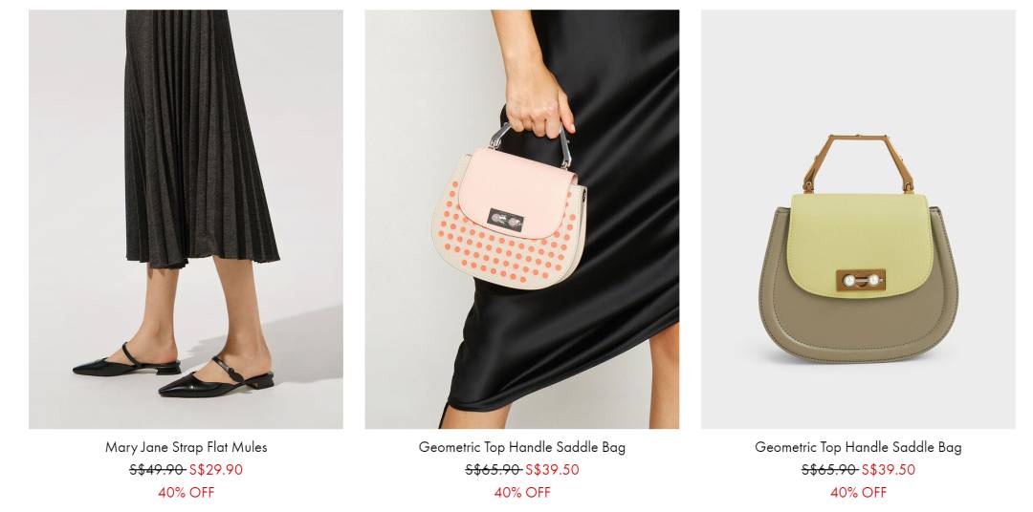Viewport: 1033px width, 512px height.
Task: Click the silver clasp on the pink bag
Action: [x=506, y=220]
